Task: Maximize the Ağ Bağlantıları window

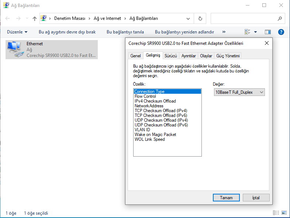Action: [264, 6]
